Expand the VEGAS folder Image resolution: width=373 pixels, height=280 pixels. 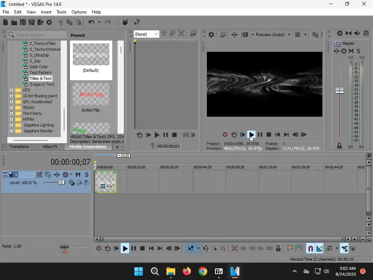click(x=11, y=108)
